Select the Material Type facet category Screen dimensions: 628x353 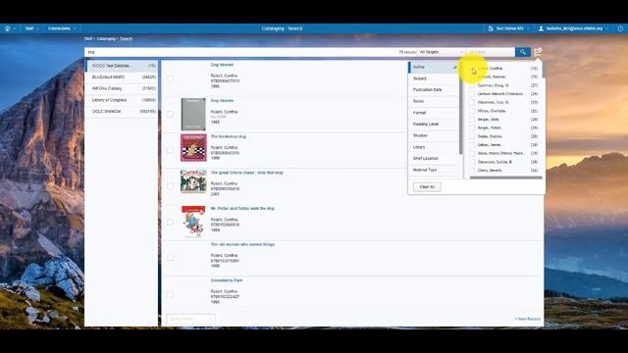point(434,170)
